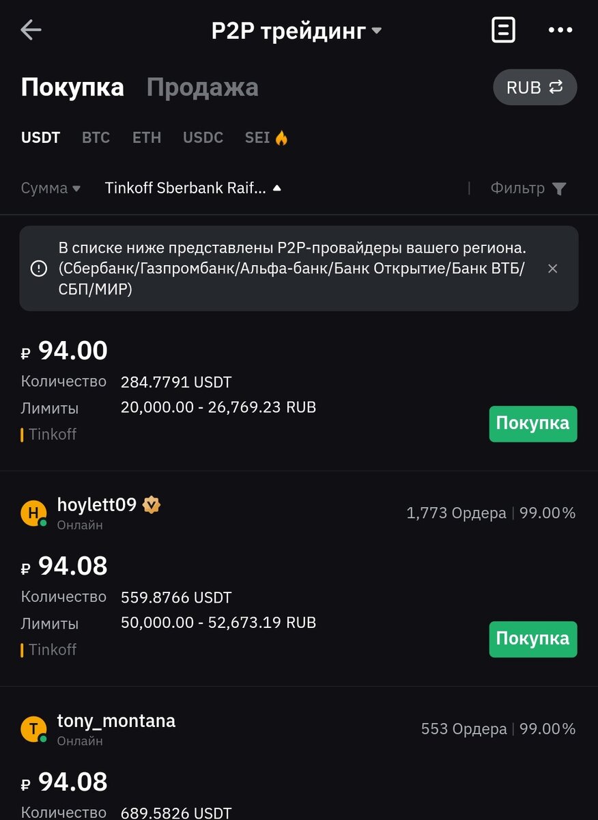Select the Покупка tab
This screenshot has height=820, width=598.
coord(72,87)
